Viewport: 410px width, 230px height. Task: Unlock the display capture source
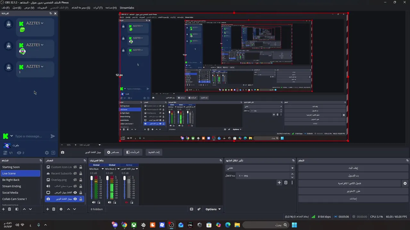[x=81, y=193]
